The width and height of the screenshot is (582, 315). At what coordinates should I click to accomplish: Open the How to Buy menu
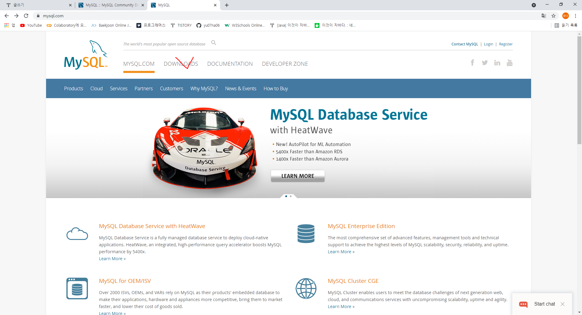(276, 88)
